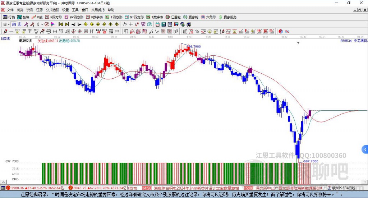368x198 pixels.
Task: Click the 乾坤K线 indicator label
Action: (x=26, y=41)
